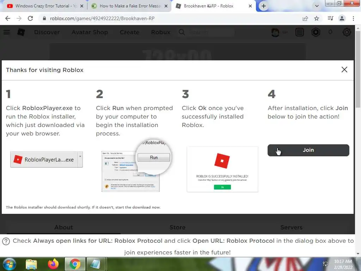This screenshot has height=271, width=361.
Task: Open the share page icon
Action: [305, 18]
